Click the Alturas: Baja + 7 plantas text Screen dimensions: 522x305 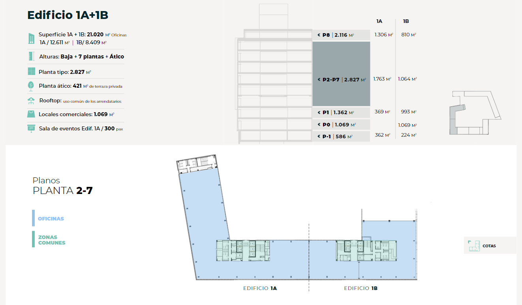(x=82, y=57)
